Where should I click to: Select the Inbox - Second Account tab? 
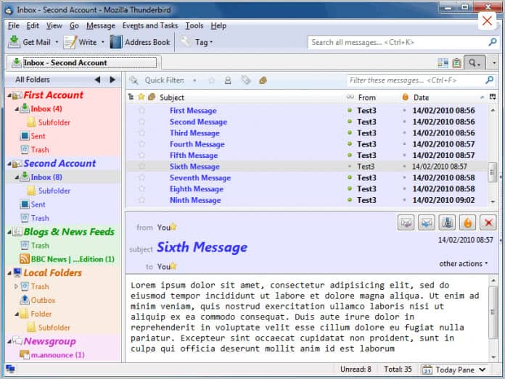[x=84, y=63]
